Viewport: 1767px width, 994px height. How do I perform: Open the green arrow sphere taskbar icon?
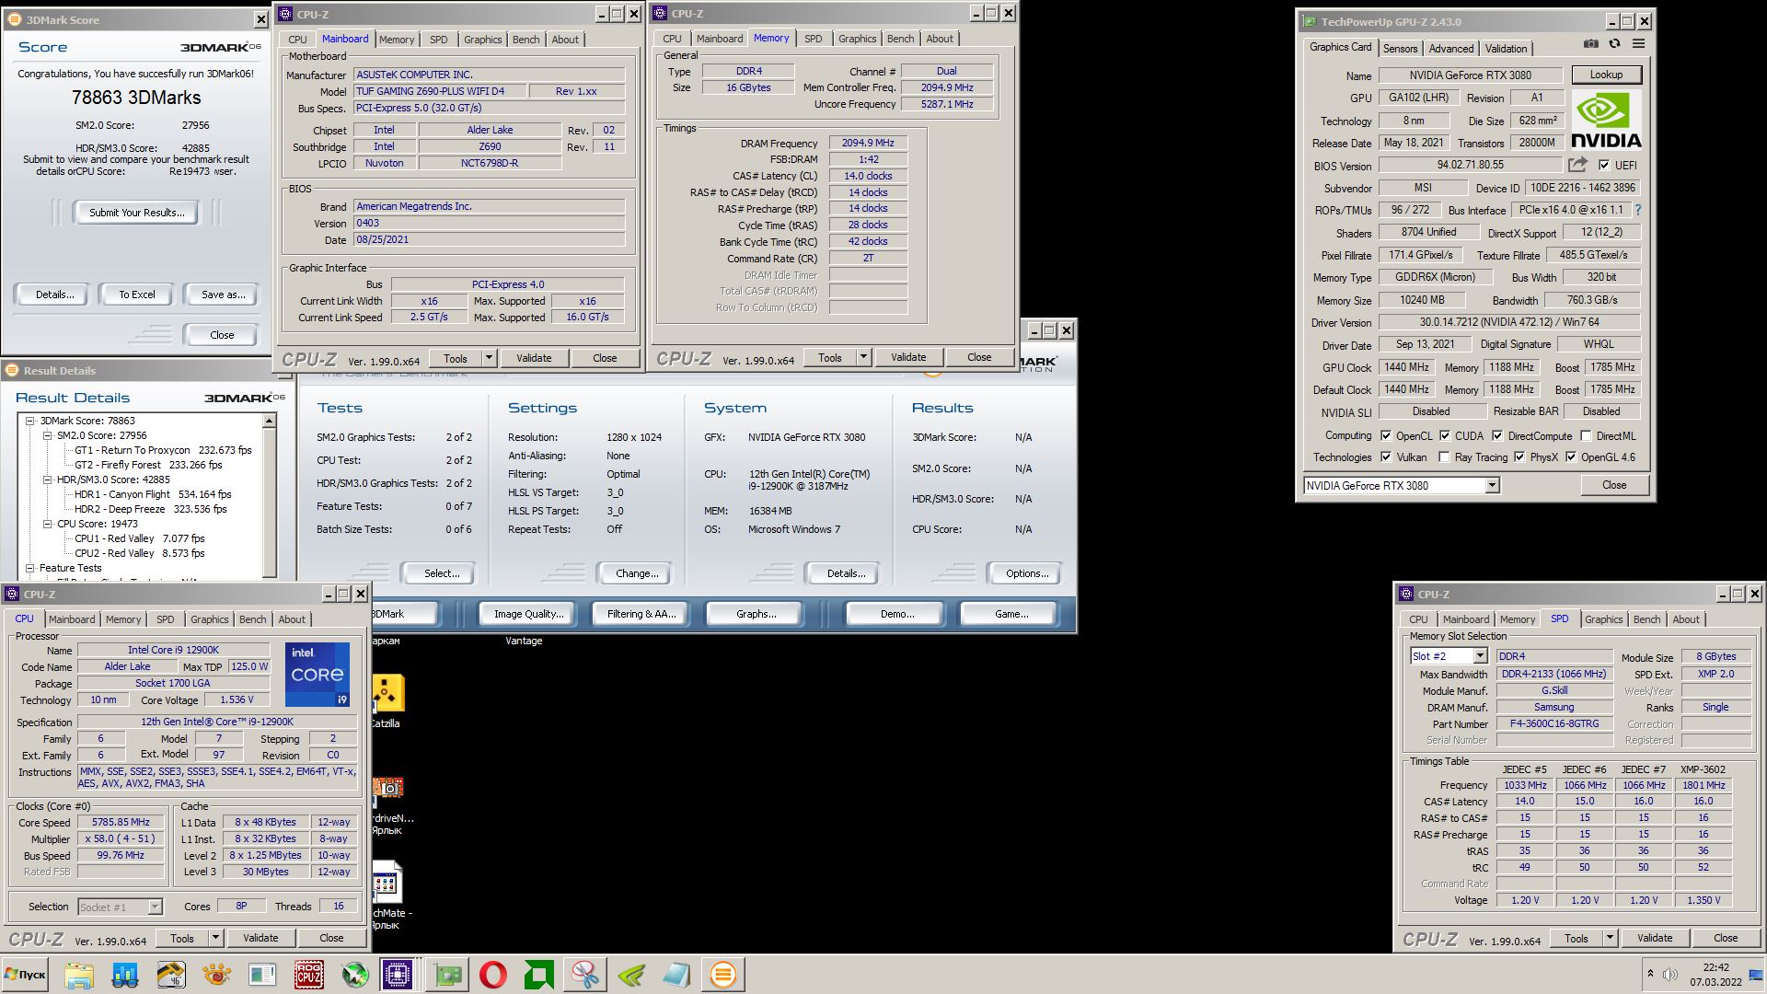coord(354,975)
